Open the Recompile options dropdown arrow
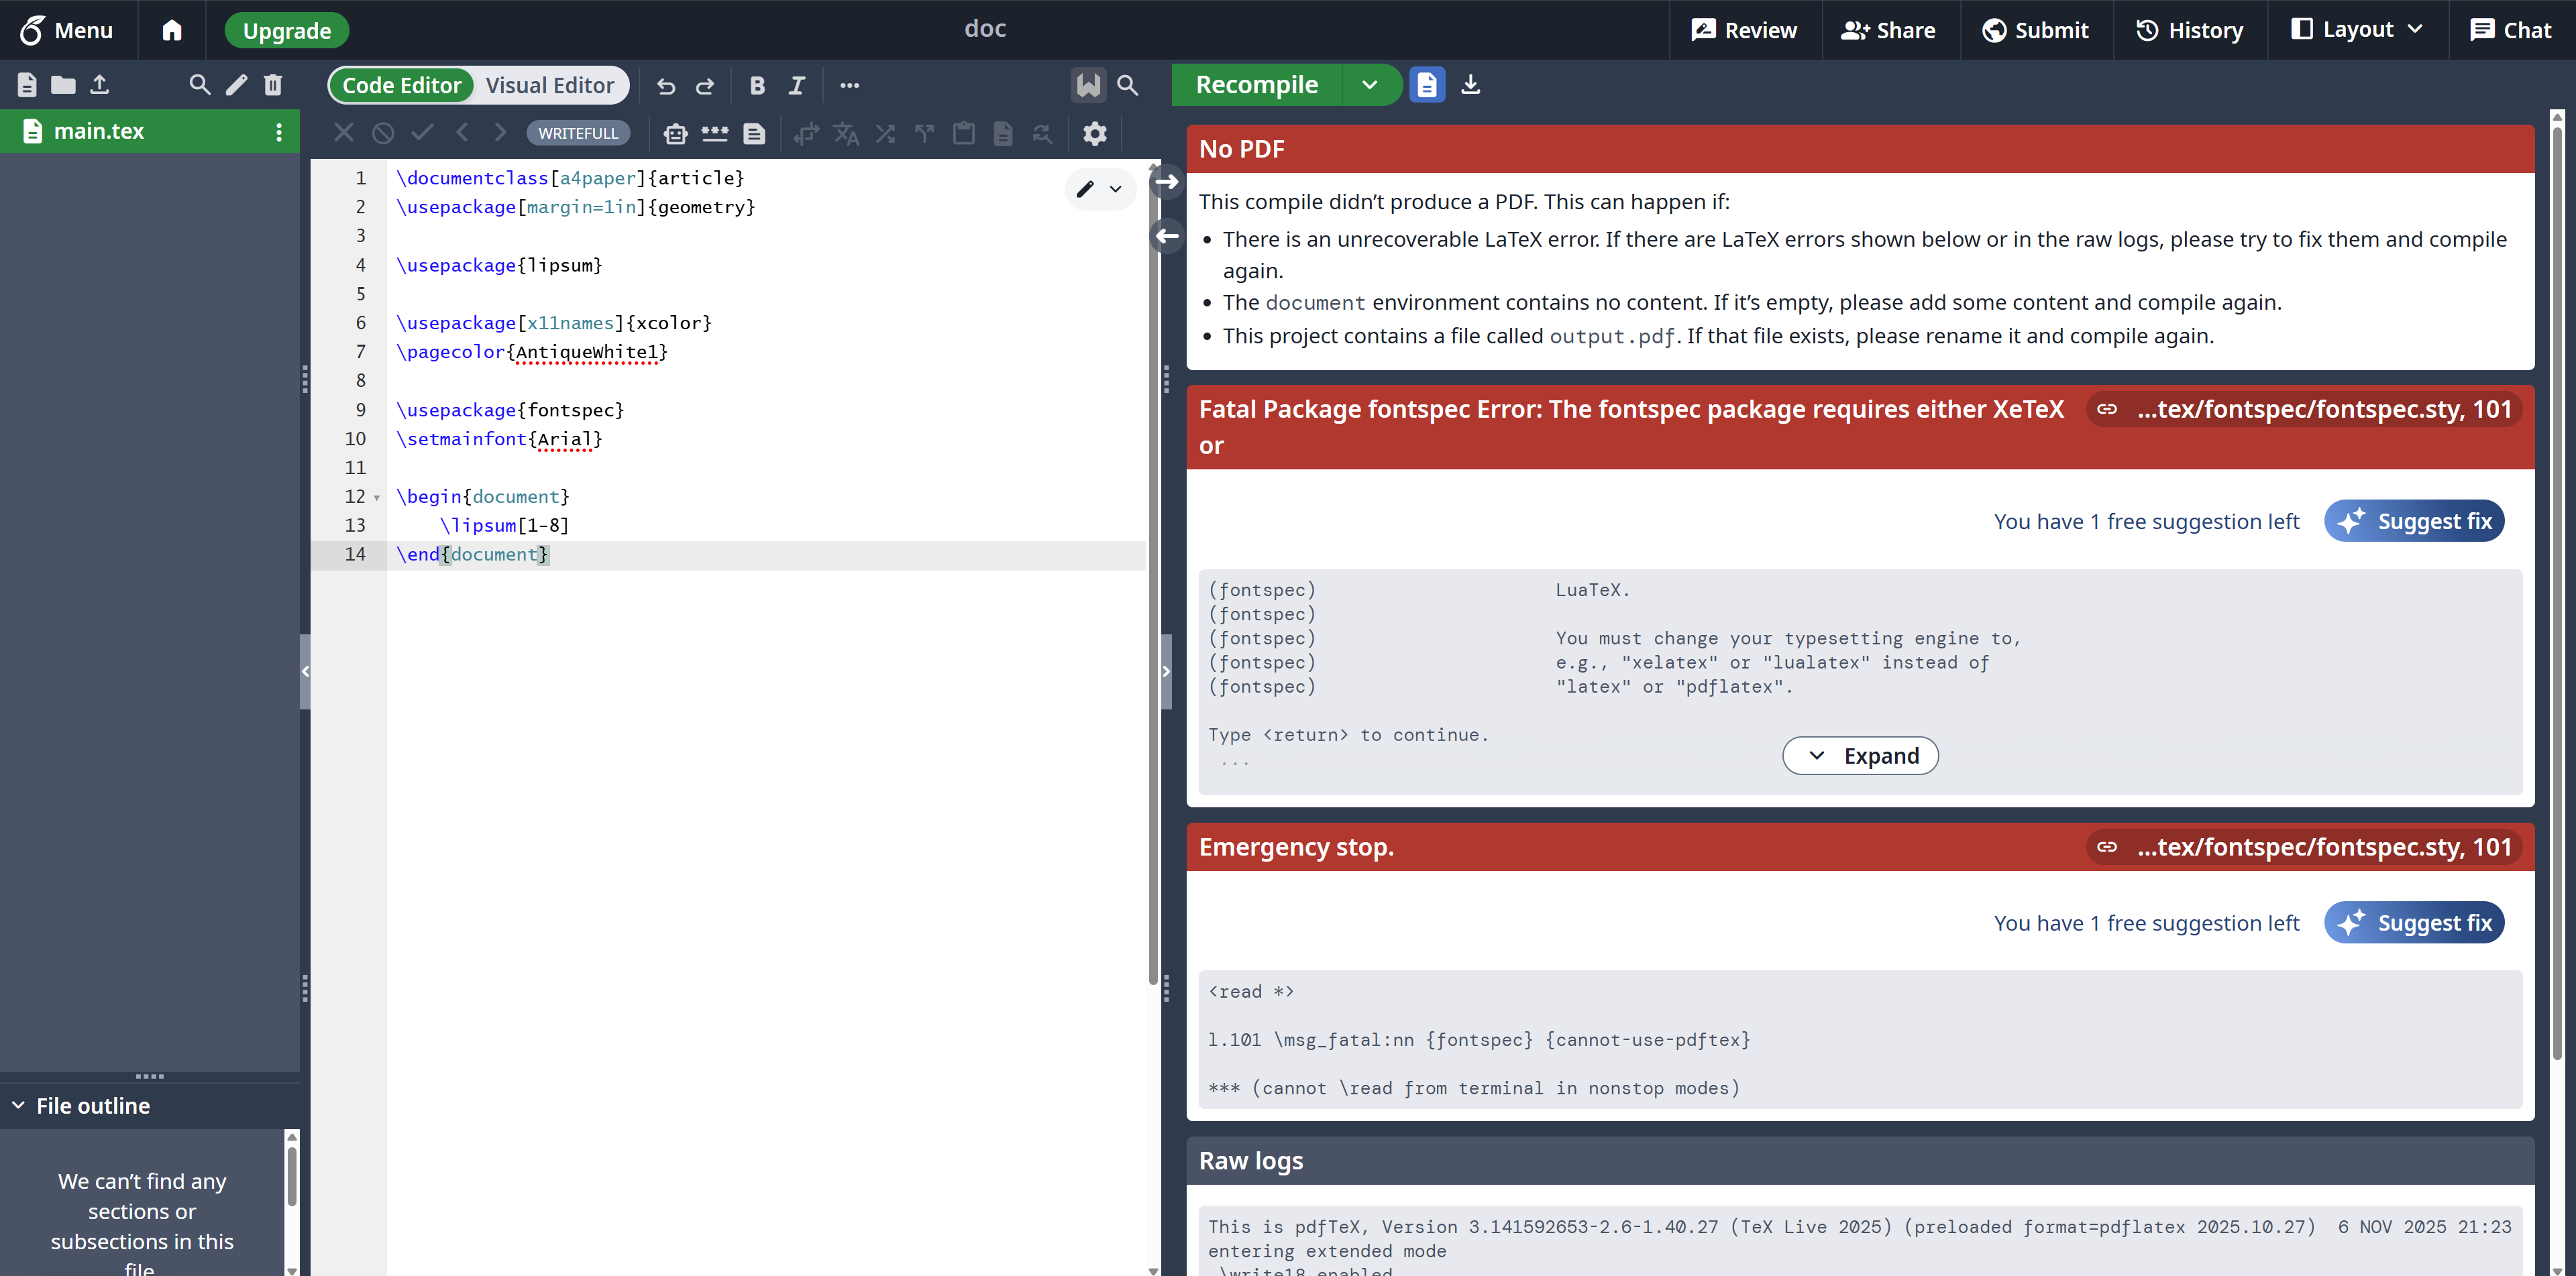The image size is (2576, 1276). pos(1369,85)
